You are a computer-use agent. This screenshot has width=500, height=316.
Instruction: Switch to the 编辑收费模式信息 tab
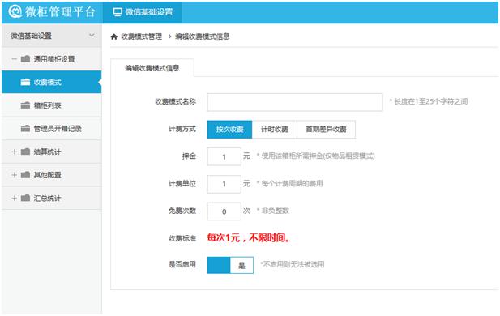[x=152, y=68]
